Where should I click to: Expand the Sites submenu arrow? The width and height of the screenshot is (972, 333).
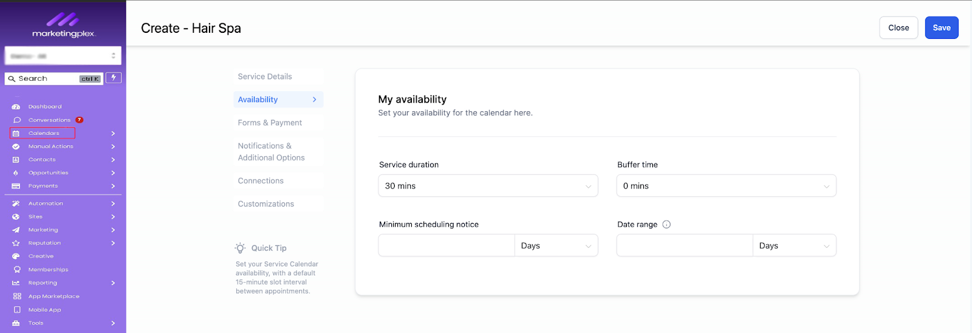tap(113, 217)
